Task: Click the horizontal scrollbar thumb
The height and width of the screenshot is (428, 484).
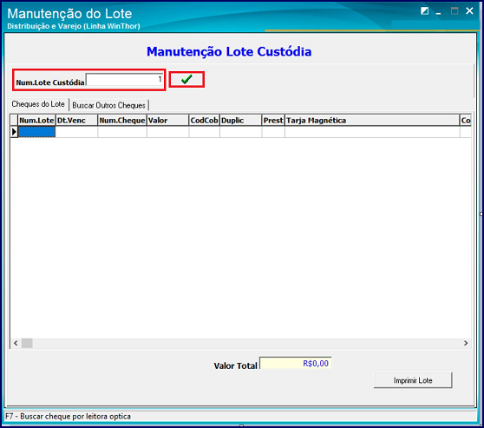Action: (x=27, y=343)
